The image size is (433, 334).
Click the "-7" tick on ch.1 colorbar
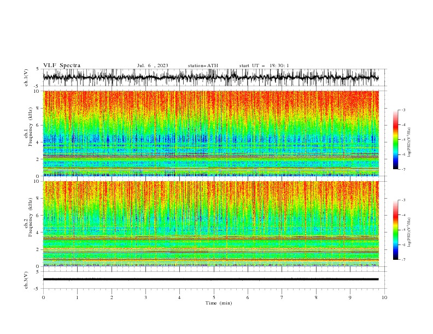coord(403,169)
